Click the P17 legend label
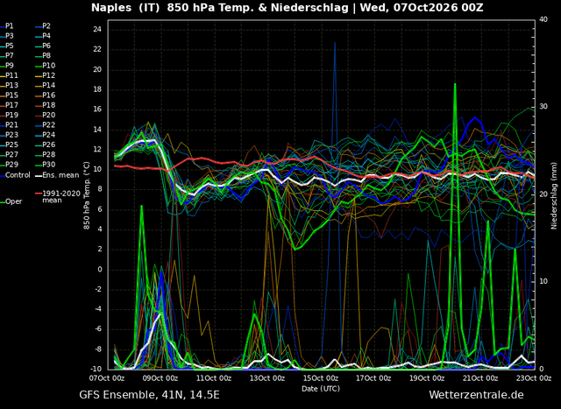Viewport: 561px width, 409px height. coord(11,105)
